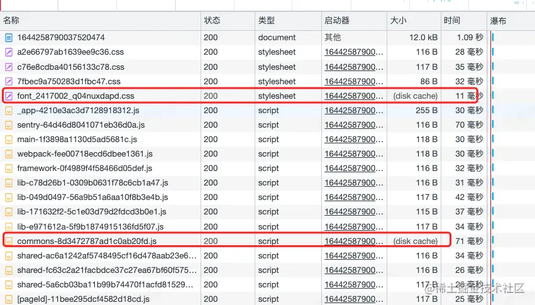
Task: Click the 115 B size cell
Action: point(426,212)
